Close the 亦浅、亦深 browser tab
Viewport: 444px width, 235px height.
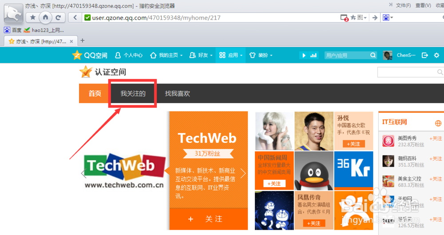[71, 41]
